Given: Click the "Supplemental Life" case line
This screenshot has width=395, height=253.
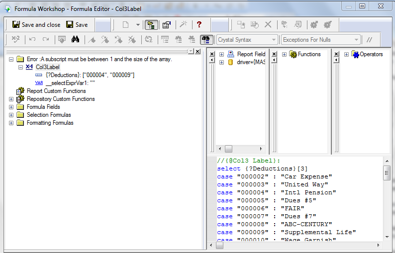Looking at the screenshot, I should coord(287,232).
